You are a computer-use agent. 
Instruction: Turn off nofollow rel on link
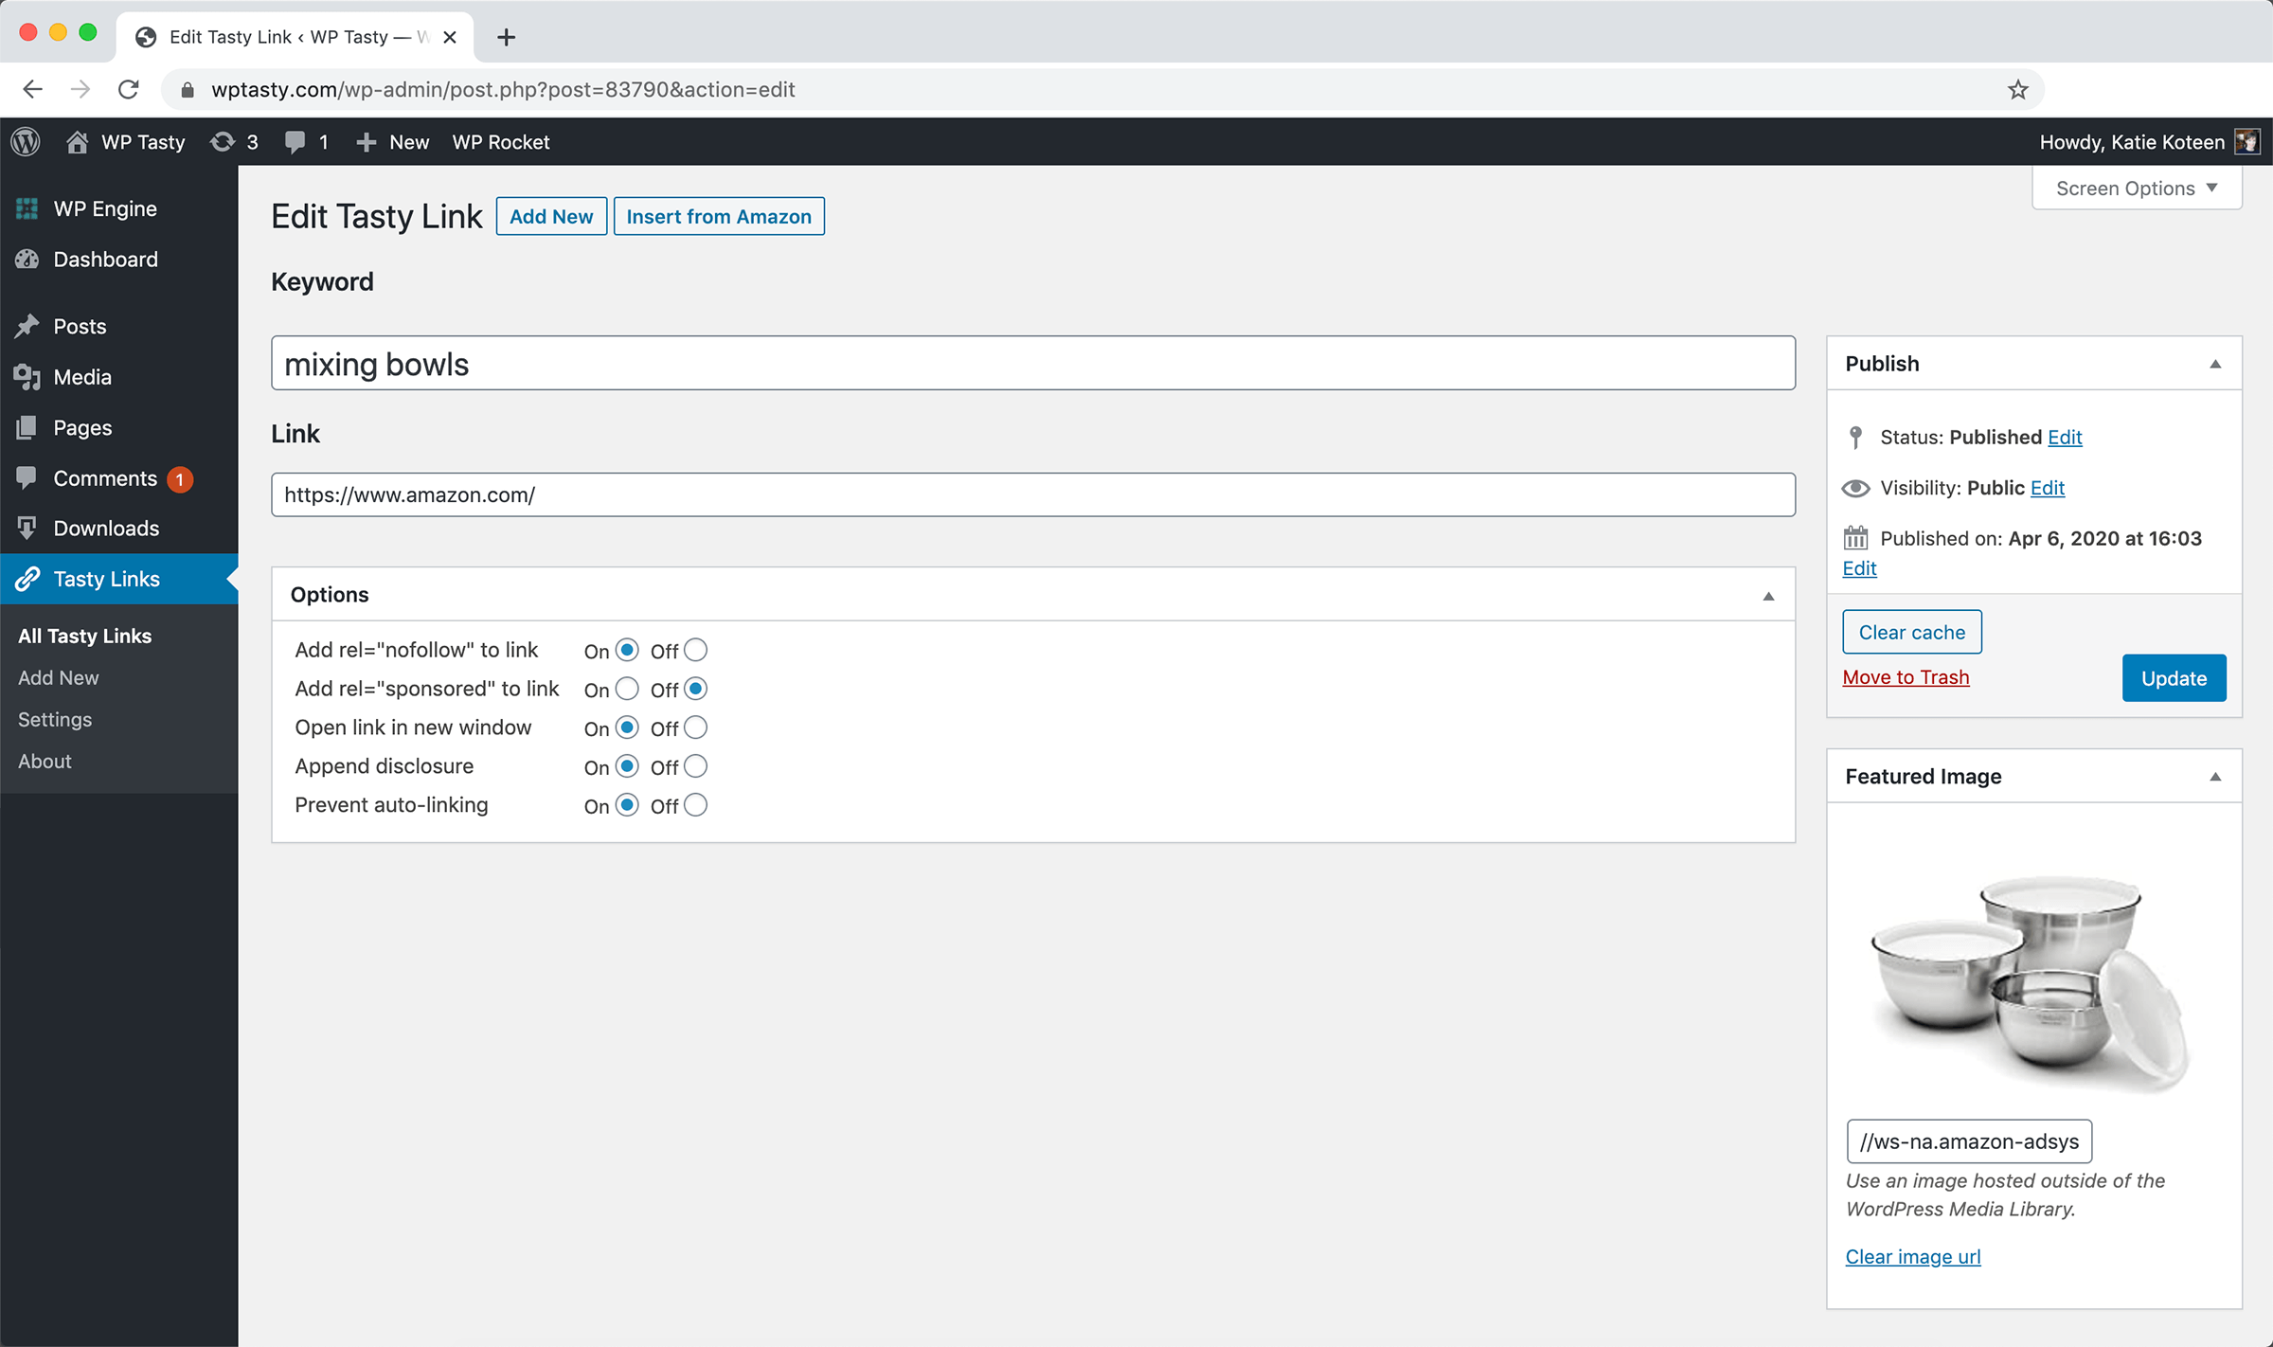[x=695, y=650]
